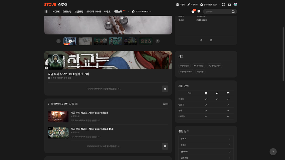
Task: Click the search magnifier icon
Action: pos(233,11)
